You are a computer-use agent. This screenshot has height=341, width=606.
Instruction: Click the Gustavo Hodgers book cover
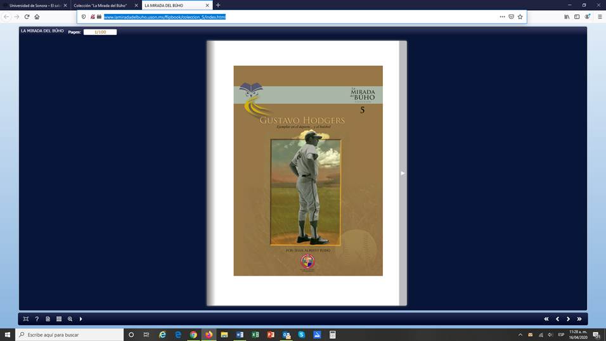point(308,170)
